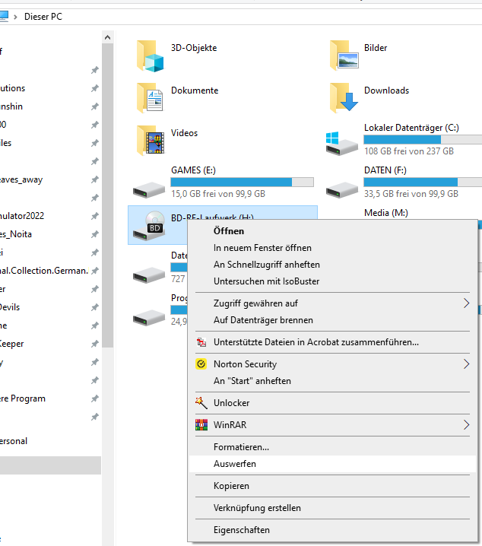Click the Unlocker wand icon

201,402
